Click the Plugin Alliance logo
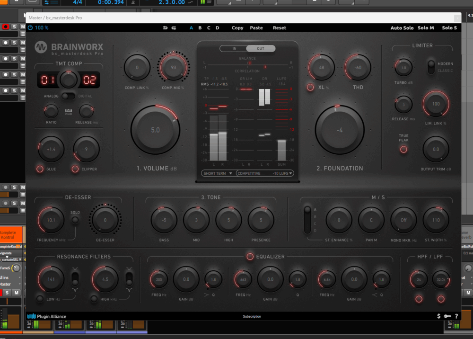This screenshot has width=473, height=339. [47, 316]
